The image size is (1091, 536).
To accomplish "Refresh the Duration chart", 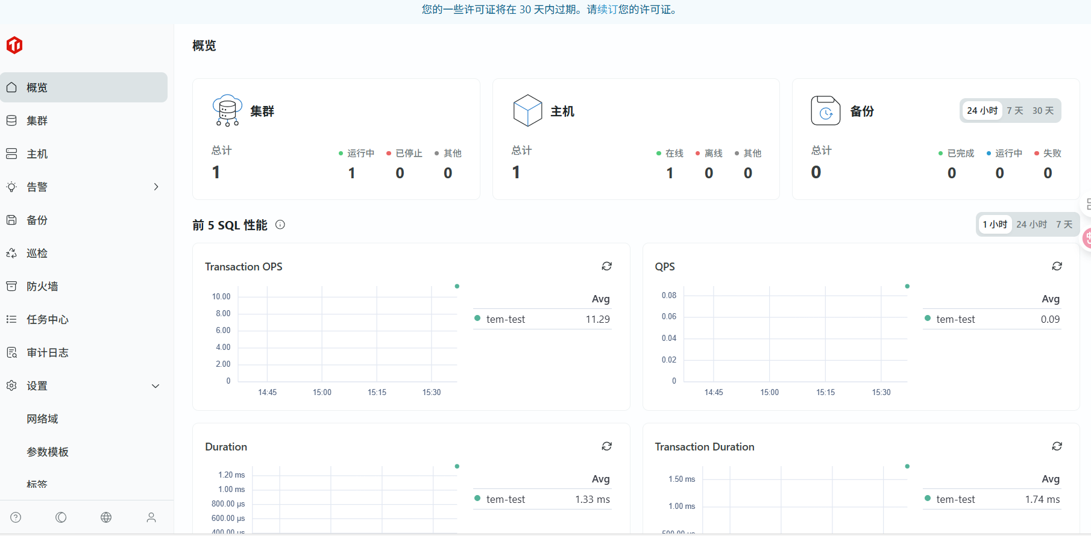I will coord(607,446).
